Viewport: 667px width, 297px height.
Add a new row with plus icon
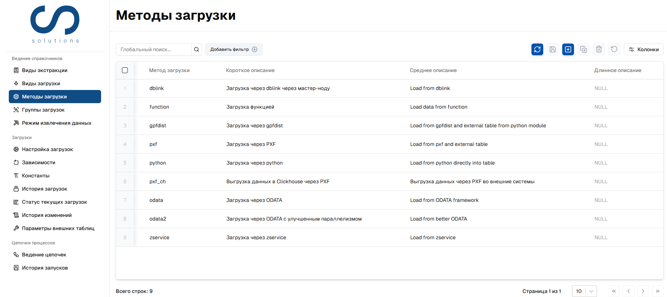[x=568, y=49]
